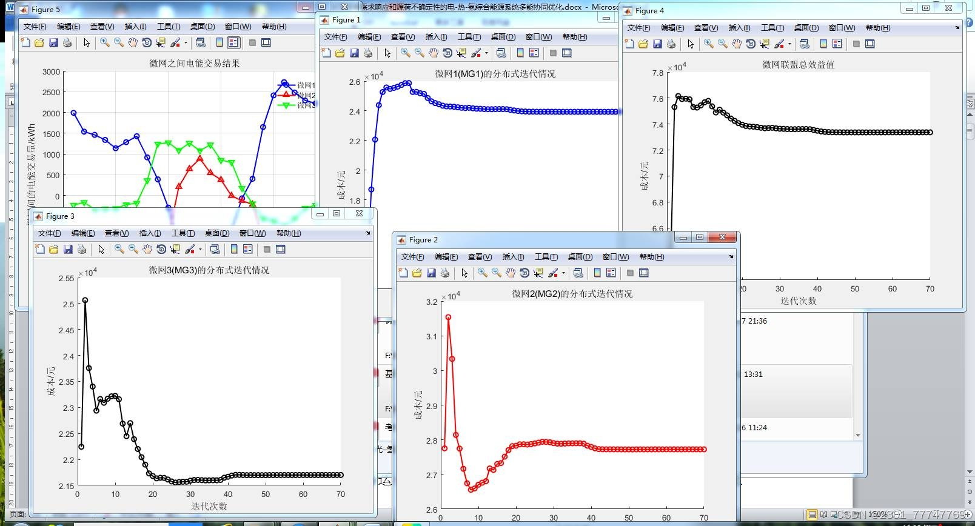Select Zoom In tool in Figure 5
The height and width of the screenshot is (526, 975).
point(105,42)
